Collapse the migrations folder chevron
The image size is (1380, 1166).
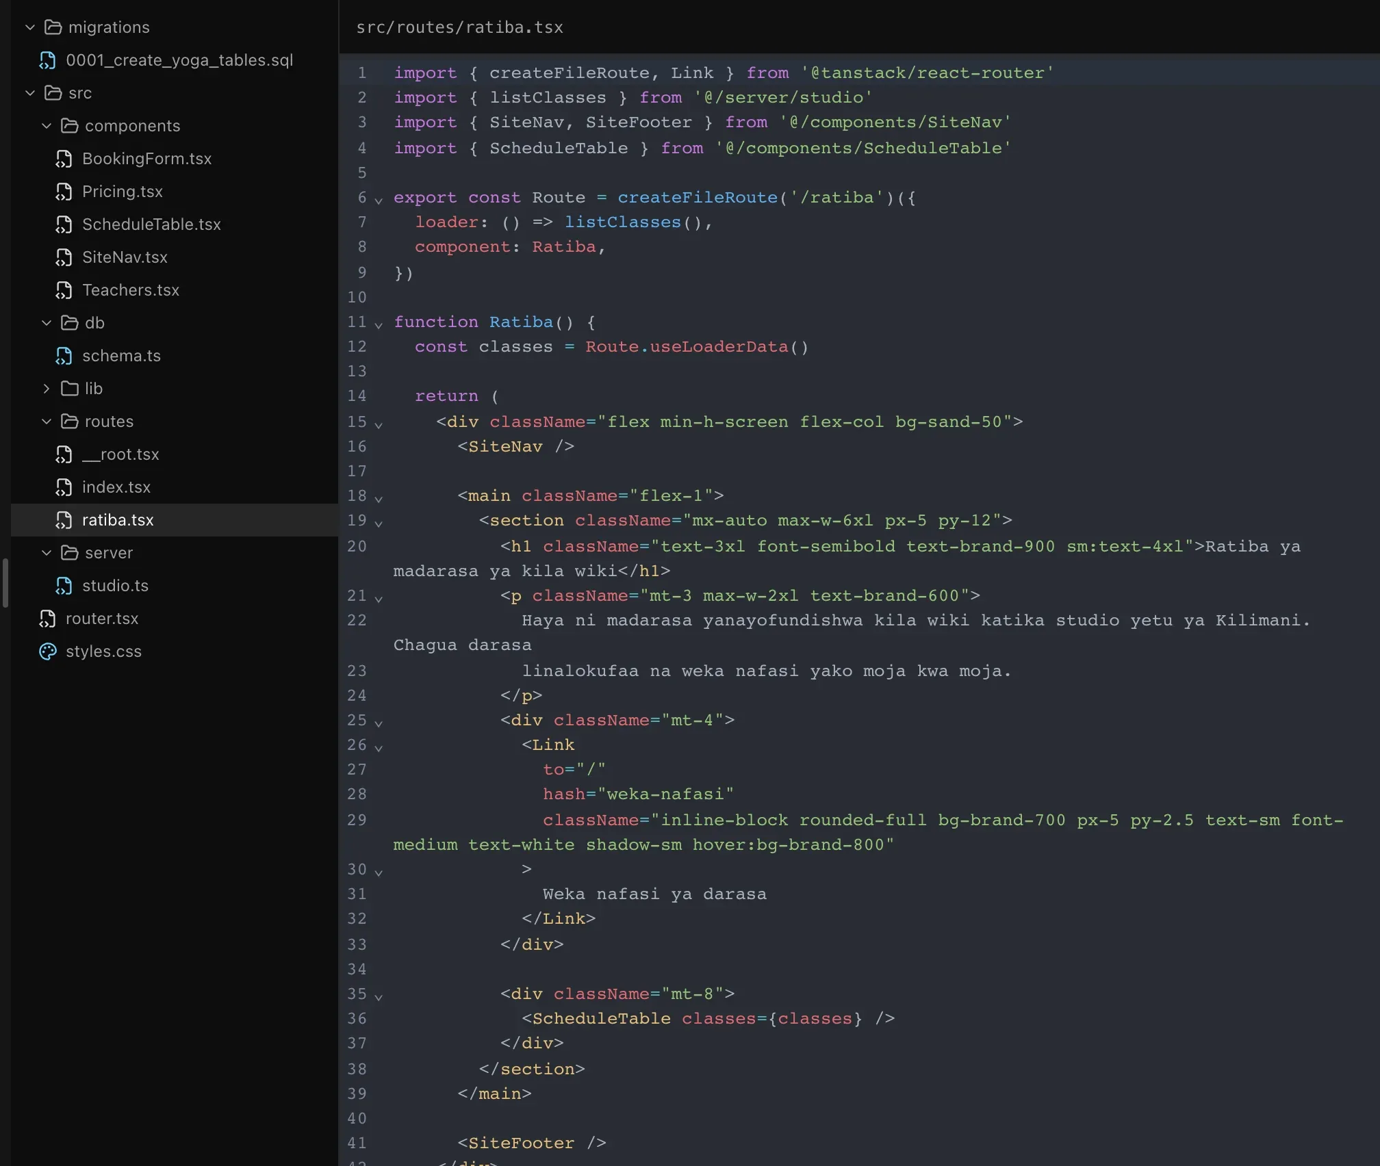30,27
